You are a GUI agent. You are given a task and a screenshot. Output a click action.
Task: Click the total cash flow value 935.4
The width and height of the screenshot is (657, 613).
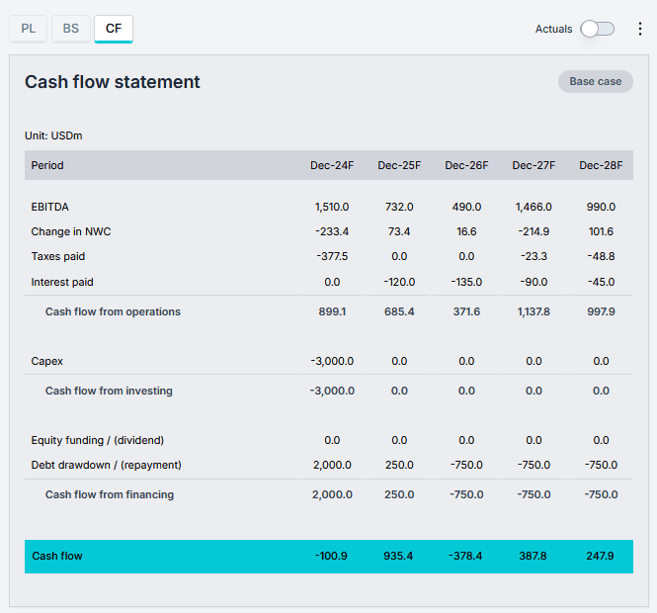click(398, 556)
